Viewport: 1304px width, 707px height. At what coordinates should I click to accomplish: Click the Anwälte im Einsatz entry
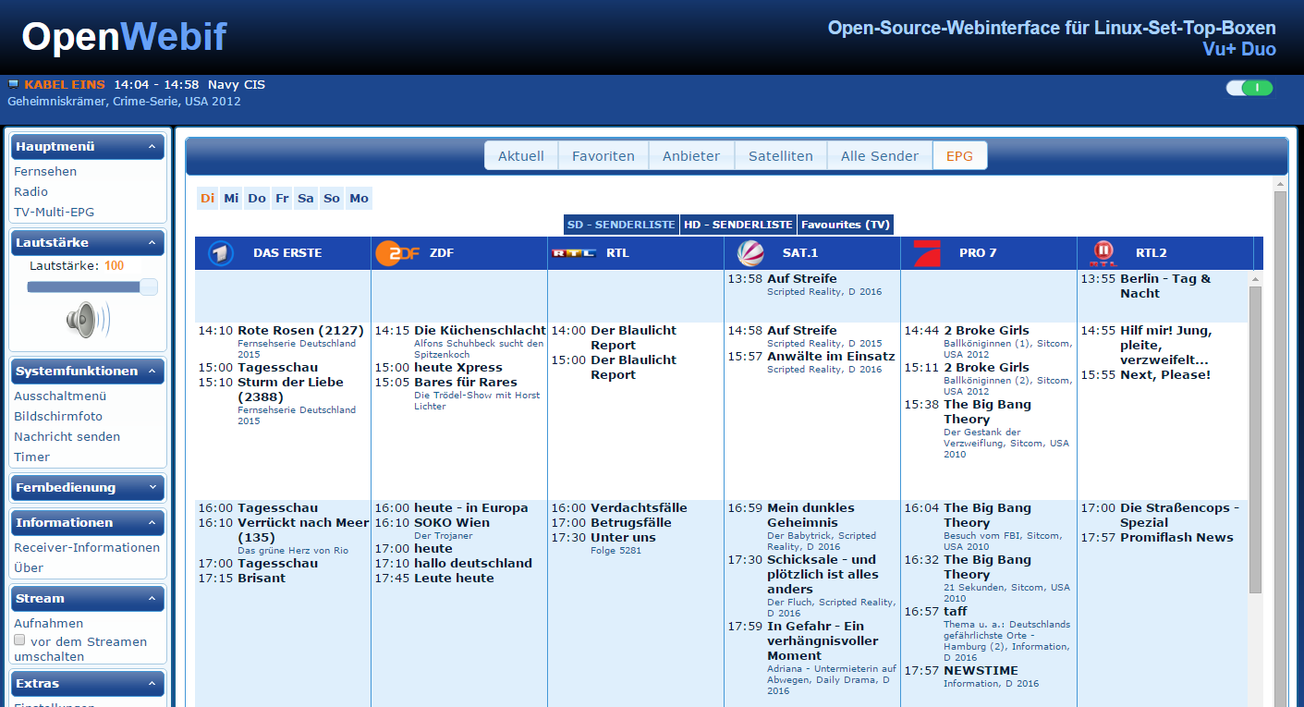(831, 357)
